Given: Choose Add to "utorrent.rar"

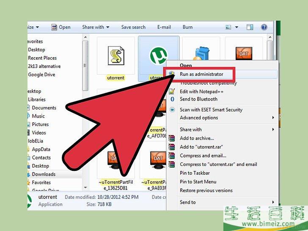Looking at the screenshot, I should tap(201, 147).
